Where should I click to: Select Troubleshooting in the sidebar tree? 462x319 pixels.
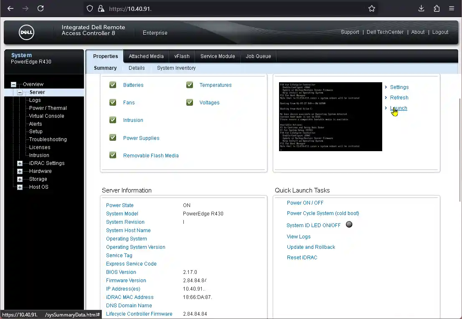coord(48,139)
